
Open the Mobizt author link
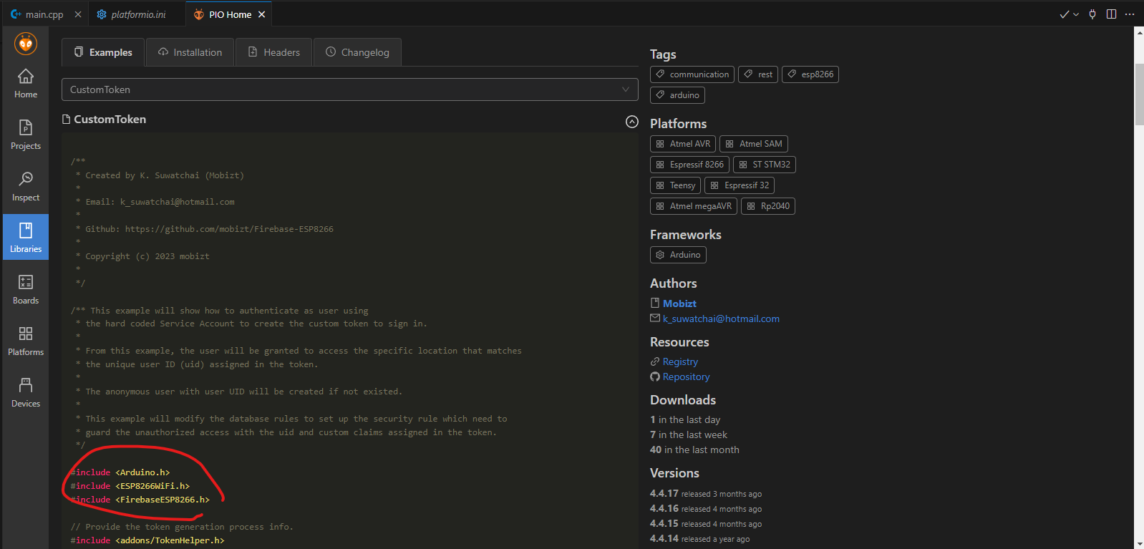pyautogui.click(x=679, y=303)
